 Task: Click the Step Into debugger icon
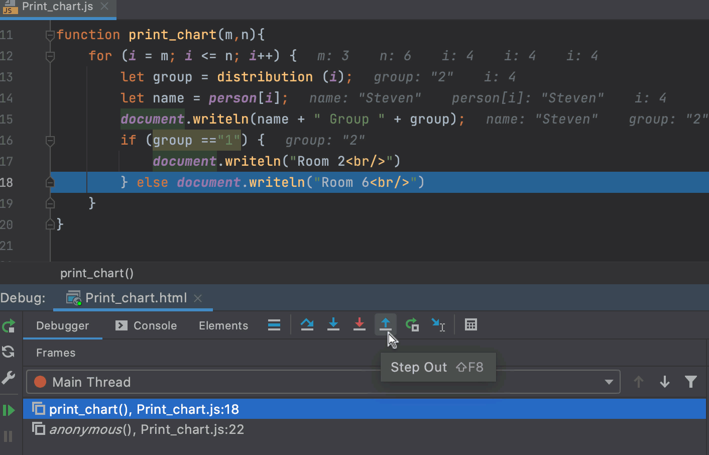333,325
